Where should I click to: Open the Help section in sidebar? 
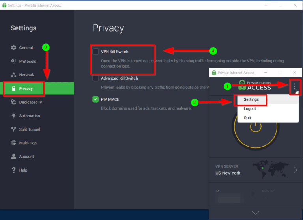[23, 170]
